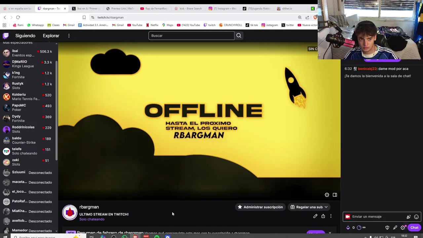
Task: Open Kolderiu channel in sidebar
Action: (28, 97)
